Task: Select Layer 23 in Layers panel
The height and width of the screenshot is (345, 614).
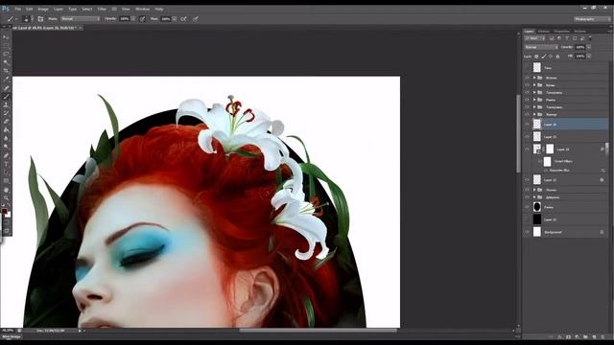Action: pyautogui.click(x=567, y=180)
